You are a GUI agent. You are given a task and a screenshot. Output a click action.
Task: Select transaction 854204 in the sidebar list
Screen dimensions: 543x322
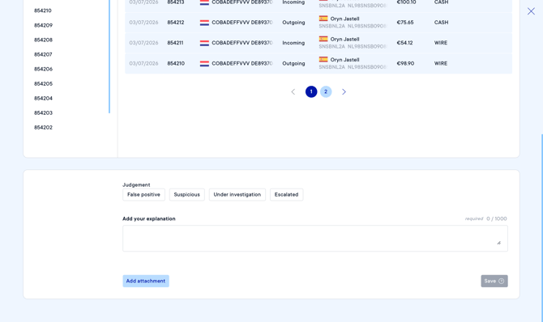point(43,98)
